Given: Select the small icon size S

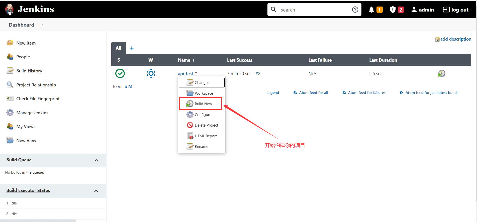Looking at the screenshot, I should click(x=126, y=86).
